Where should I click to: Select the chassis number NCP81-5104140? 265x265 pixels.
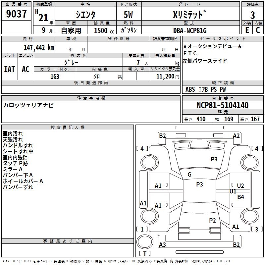point(223,105)
